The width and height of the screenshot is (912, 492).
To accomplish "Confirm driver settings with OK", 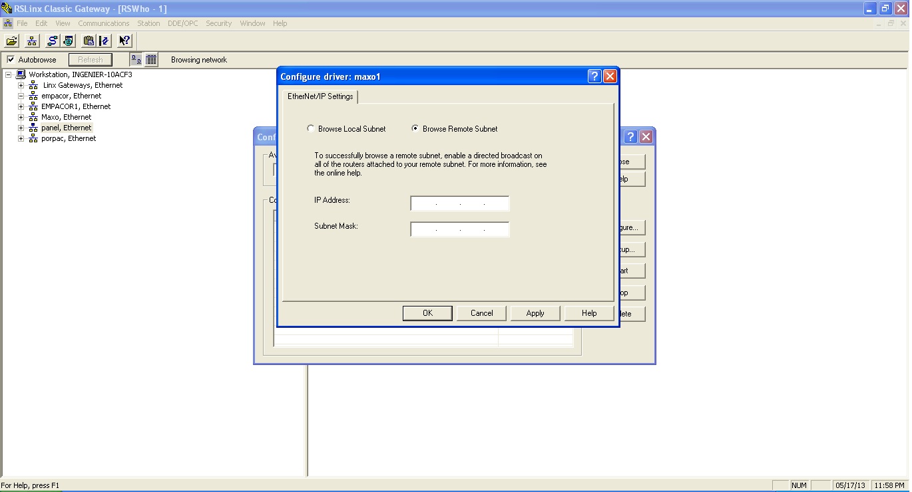I will click(427, 313).
